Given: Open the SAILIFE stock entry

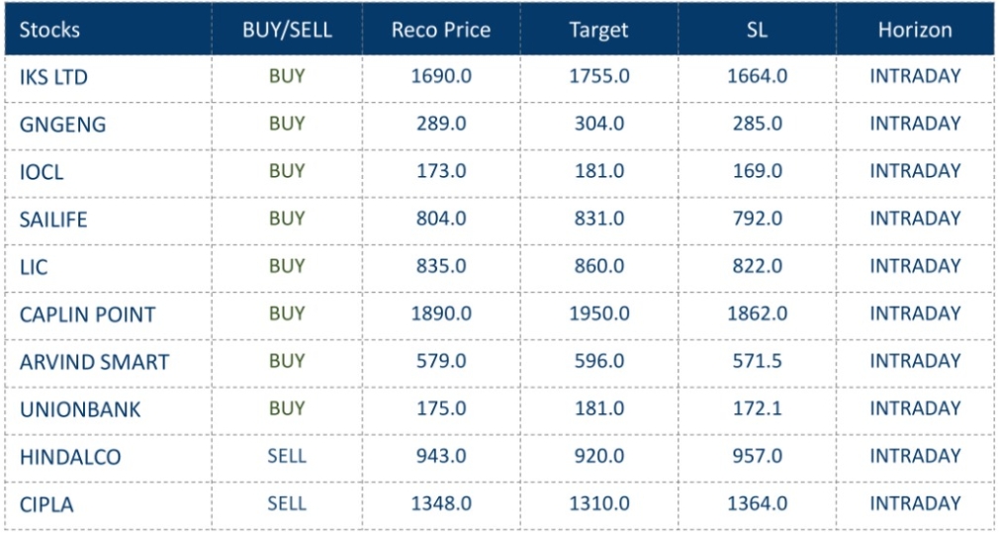Looking at the screenshot, I should (53, 220).
